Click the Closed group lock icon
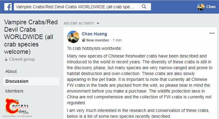The width and height of the screenshot is (219, 119). [x=6, y=59]
